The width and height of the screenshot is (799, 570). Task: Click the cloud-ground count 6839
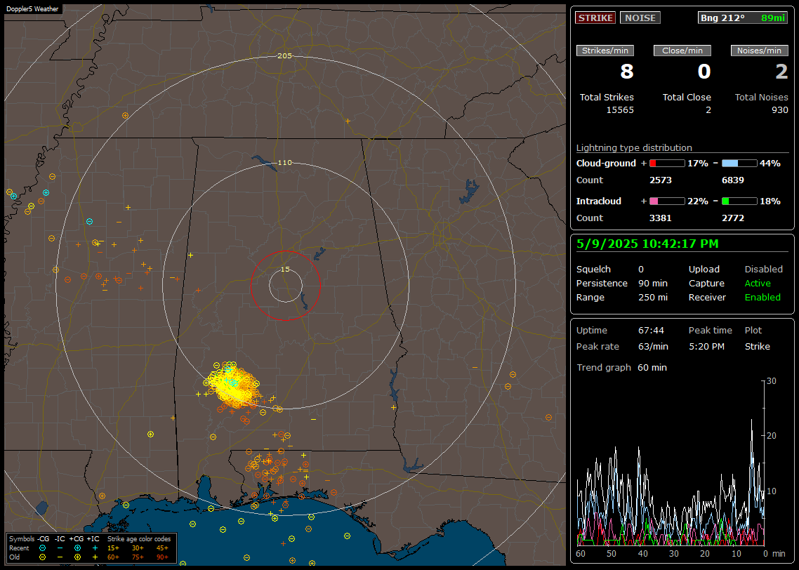(733, 180)
